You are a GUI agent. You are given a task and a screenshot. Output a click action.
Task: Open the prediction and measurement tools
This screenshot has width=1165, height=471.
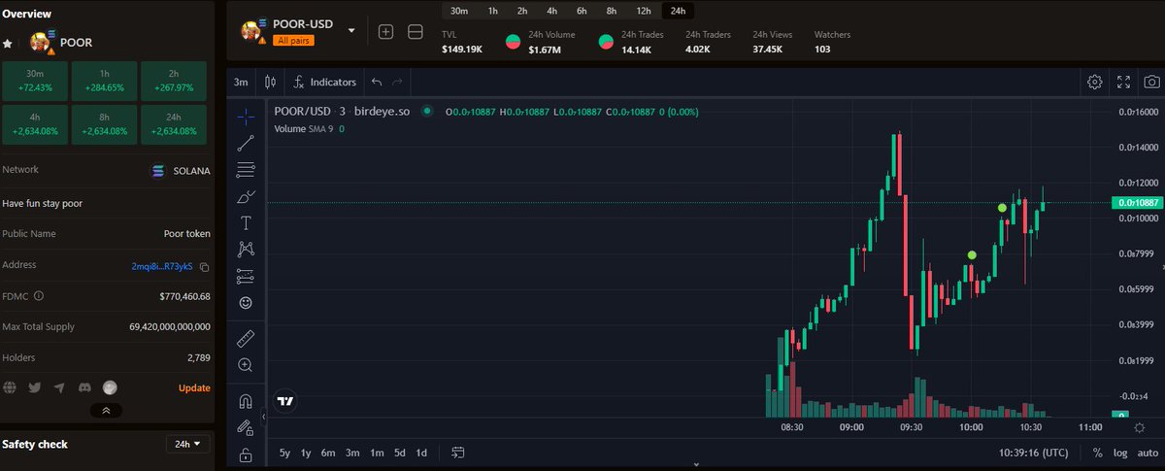pyautogui.click(x=246, y=276)
